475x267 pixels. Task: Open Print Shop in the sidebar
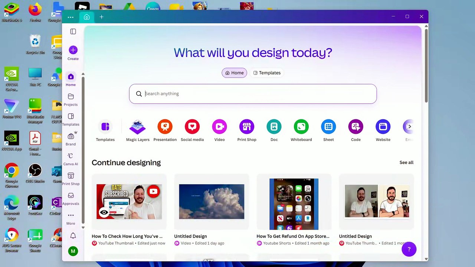[71, 179]
